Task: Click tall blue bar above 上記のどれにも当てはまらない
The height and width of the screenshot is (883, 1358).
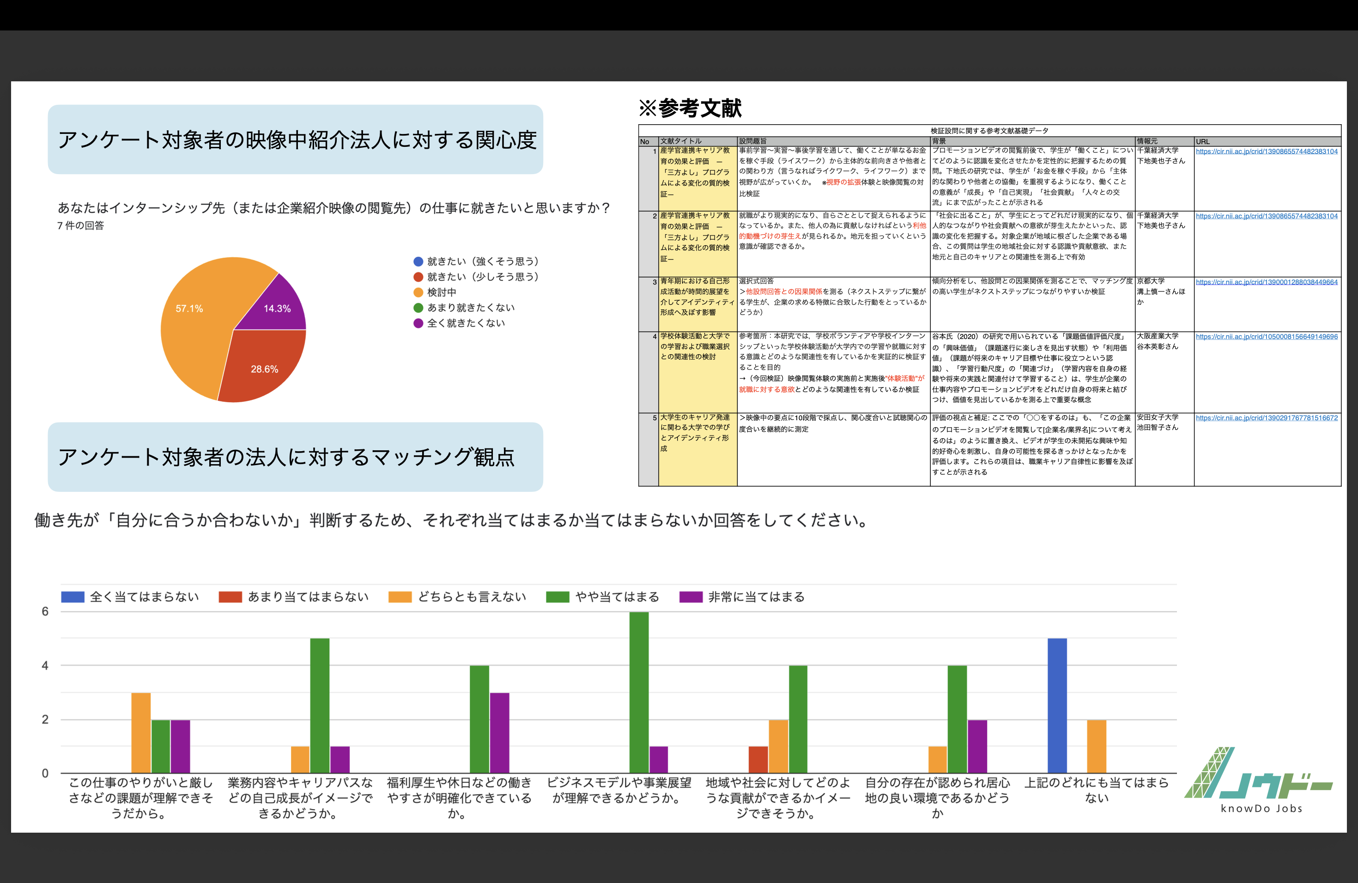Action: click(x=1057, y=705)
